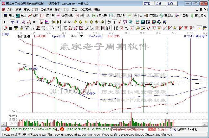Switch to the K线 chart view
Viewport: 209px width, 138px height.
pyautogui.click(x=33, y=16)
